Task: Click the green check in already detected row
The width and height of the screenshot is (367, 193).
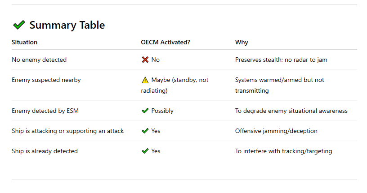Action: click(x=145, y=151)
